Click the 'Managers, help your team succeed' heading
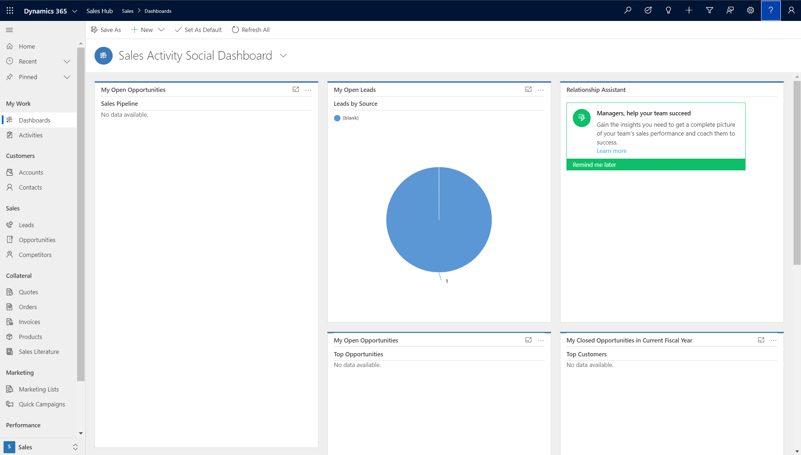 pyautogui.click(x=644, y=113)
